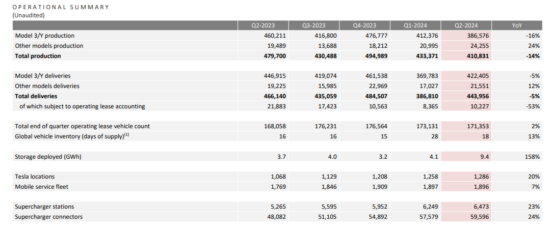Click the operating lease accounting row label
Image resolution: width=552 pixels, height=231 pixels.
[x=82, y=106]
